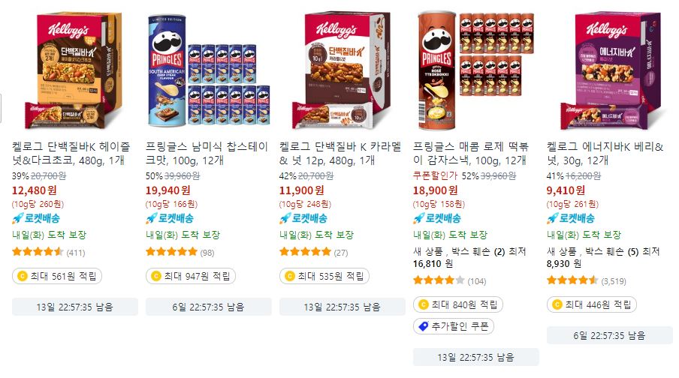The image size is (679, 378).
Task: Click the 로켓배송 rocket icon under 18,900원
Action: click(x=419, y=218)
